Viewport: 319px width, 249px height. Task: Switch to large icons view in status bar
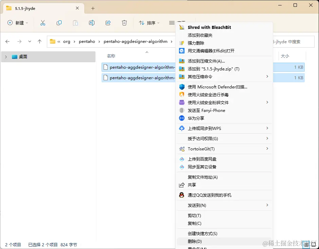pyautogui.click(x=314, y=245)
